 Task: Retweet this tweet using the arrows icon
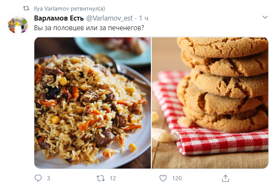100,178
